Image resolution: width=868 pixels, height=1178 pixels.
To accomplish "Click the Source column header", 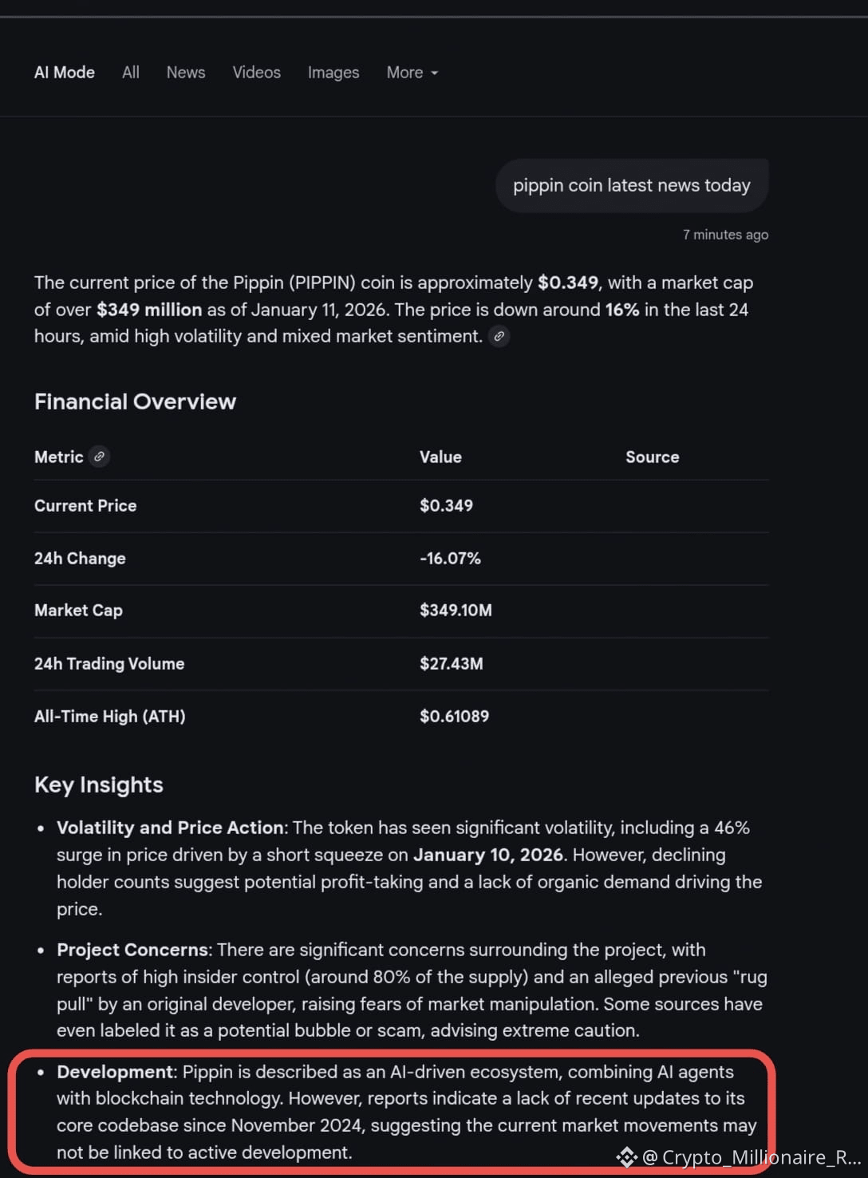I will pyautogui.click(x=653, y=457).
